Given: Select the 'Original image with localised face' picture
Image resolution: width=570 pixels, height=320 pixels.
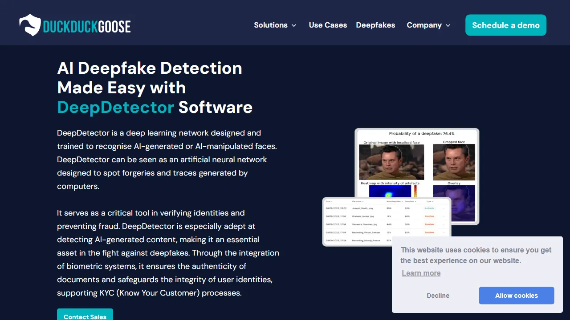Looking at the screenshot, I should click(391, 162).
